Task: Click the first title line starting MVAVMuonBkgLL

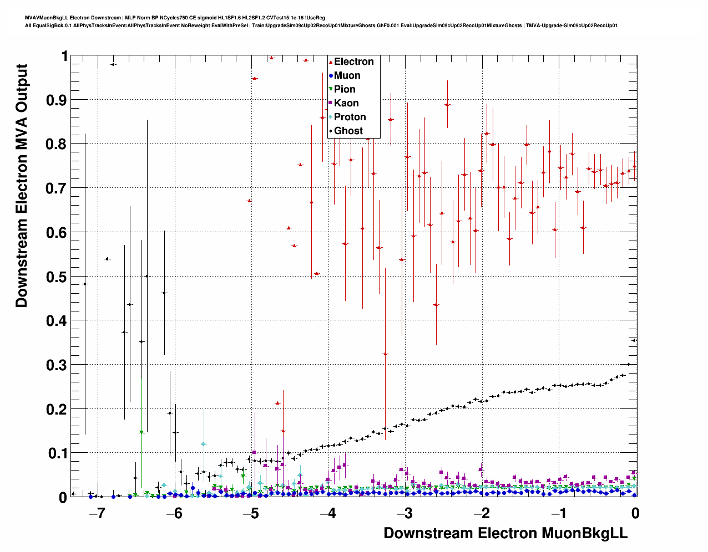Action: coord(175,18)
